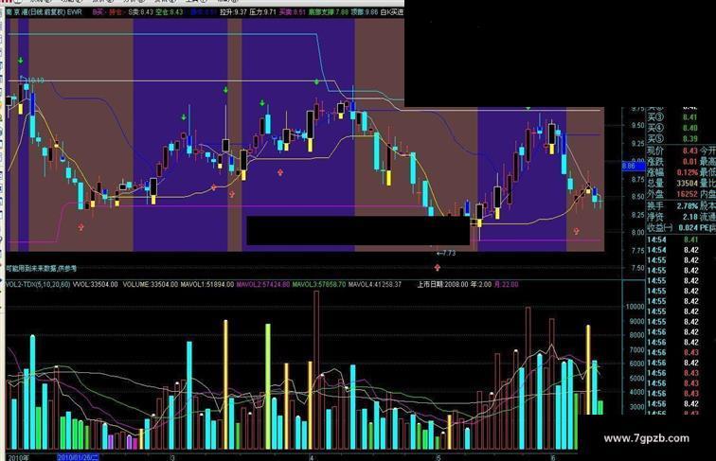Click the 涨幅 0.12% quote row
Viewport: 716px width, 461px height.
pos(672,172)
